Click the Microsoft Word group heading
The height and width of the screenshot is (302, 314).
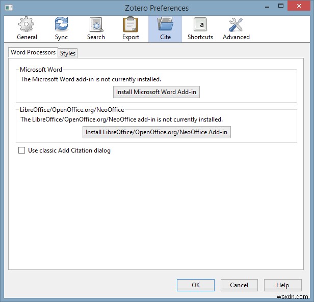(x=41, y=70)
